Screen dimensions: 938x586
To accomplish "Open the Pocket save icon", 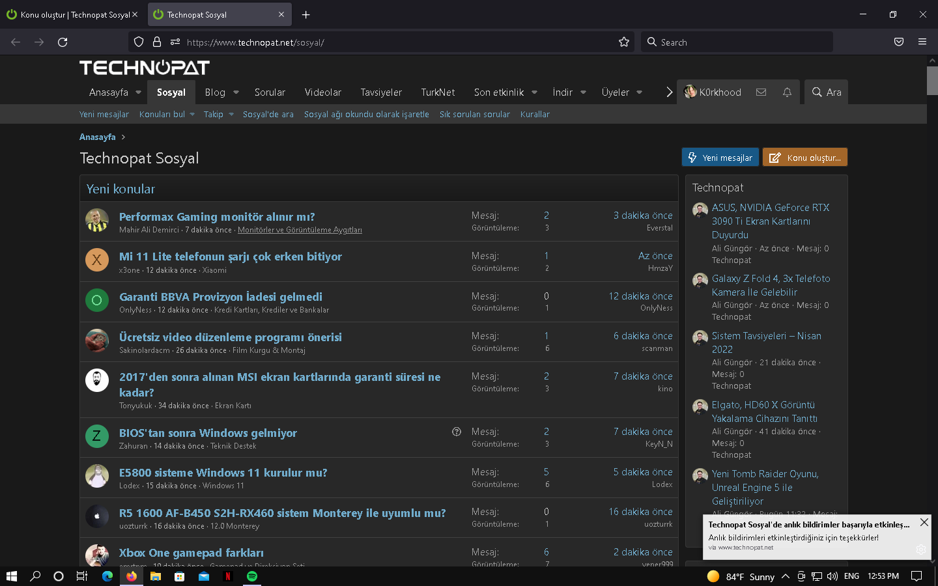I will [x=899, y=42].
